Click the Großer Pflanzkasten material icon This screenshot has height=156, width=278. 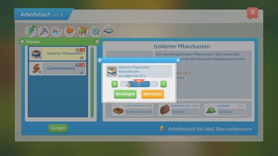pyautogui.click(x=118, y=111)
